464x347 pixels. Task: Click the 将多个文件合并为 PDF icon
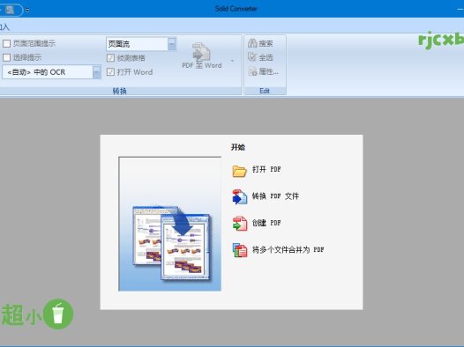pyautogui.click(x=239, y=250)
